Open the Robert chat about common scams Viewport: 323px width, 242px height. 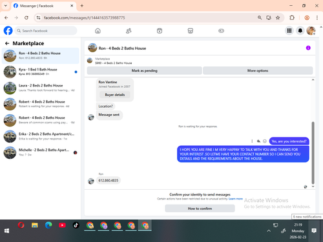[41, 120]
